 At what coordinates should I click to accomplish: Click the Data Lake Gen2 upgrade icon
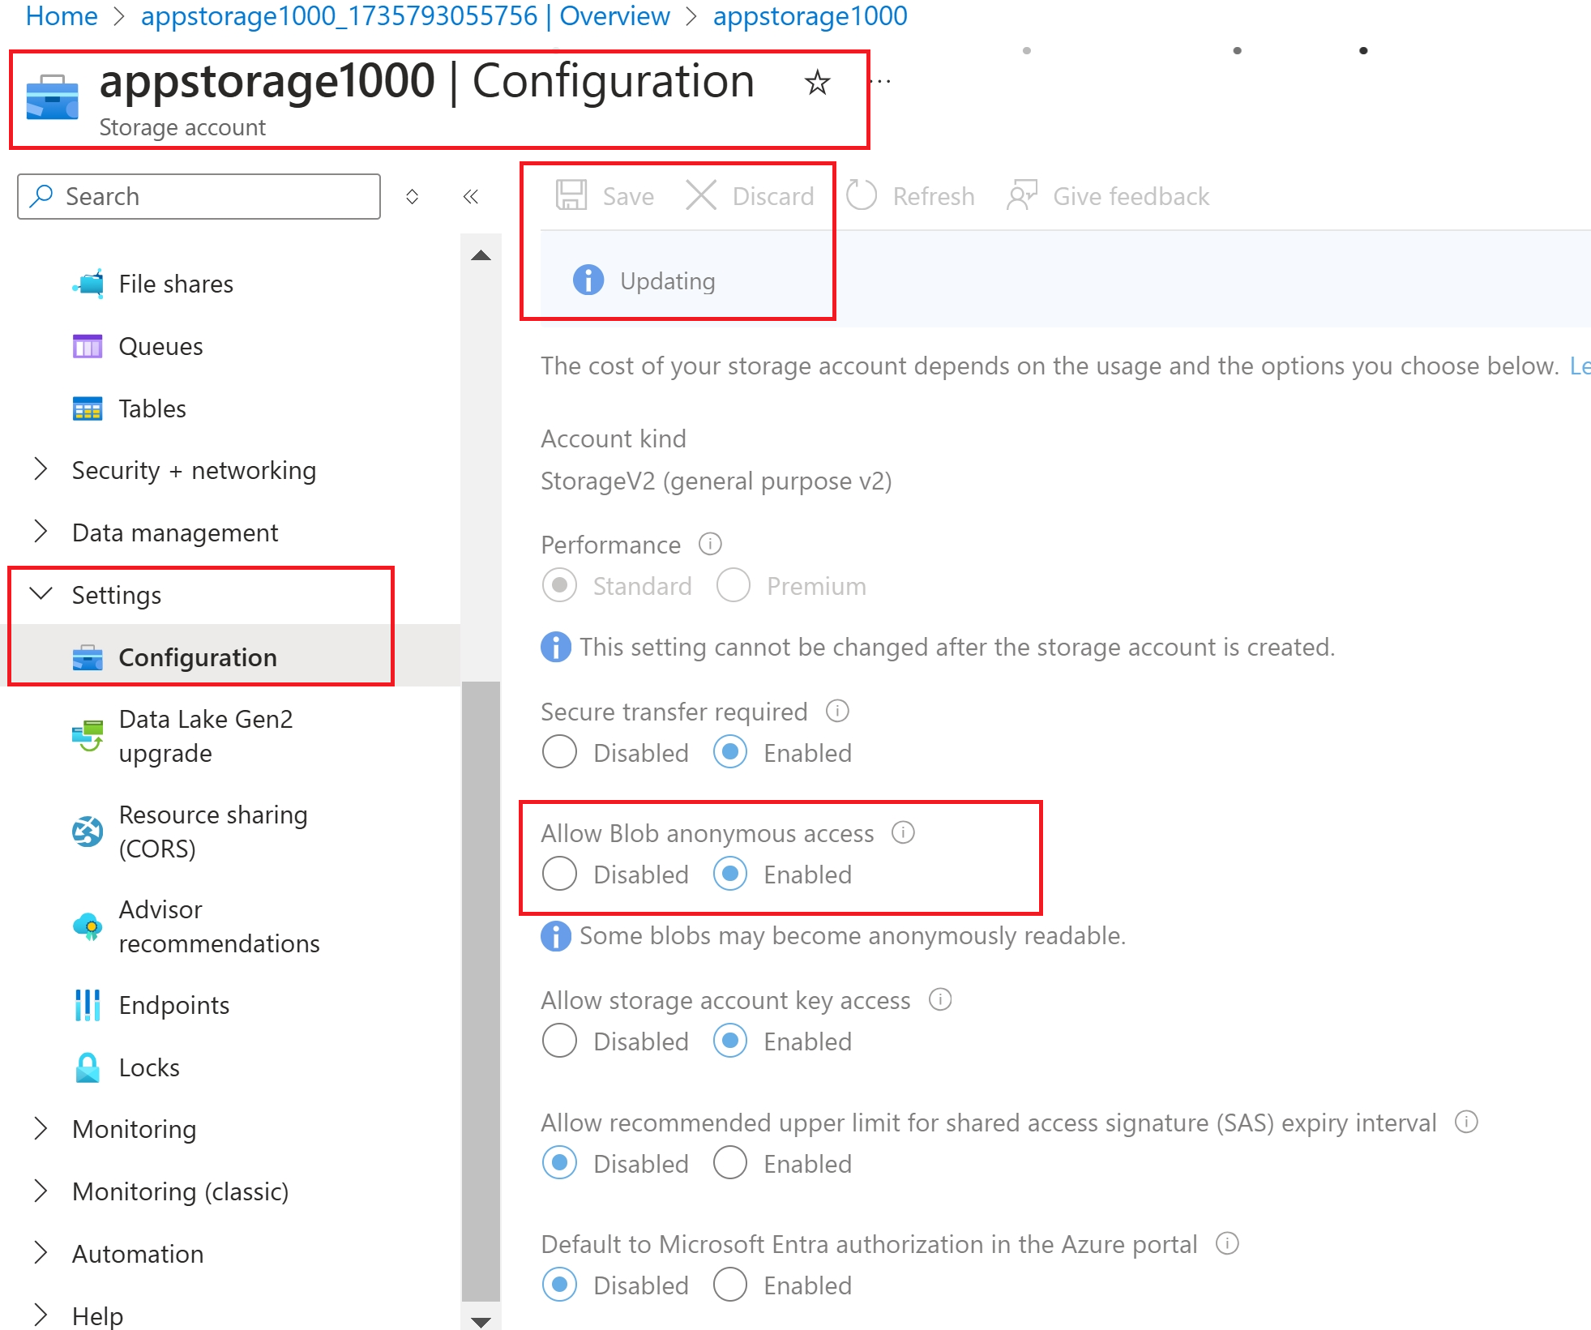88,736
